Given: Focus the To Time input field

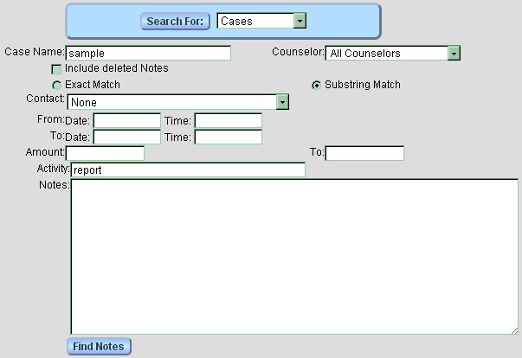Looking at the screenshot, I should (228, 137).
